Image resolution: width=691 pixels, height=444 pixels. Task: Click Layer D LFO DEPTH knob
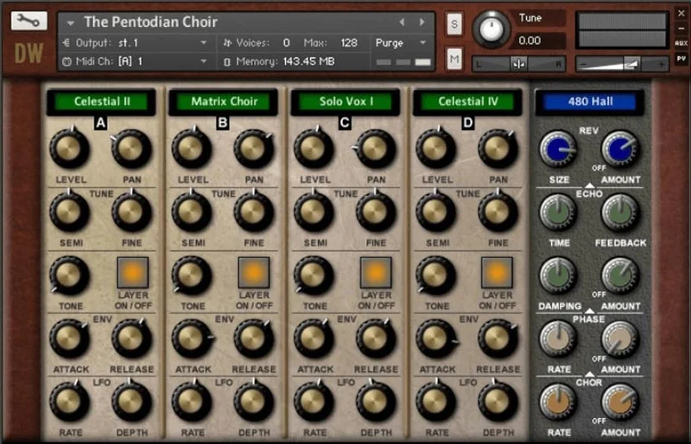pos(498,401)
